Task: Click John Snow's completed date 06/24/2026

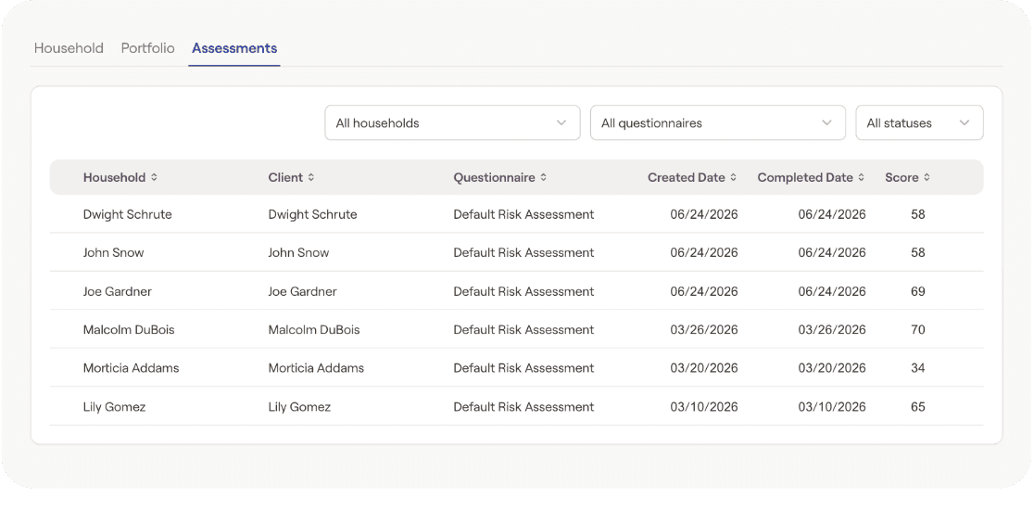Action: click(x=832, y=253)
